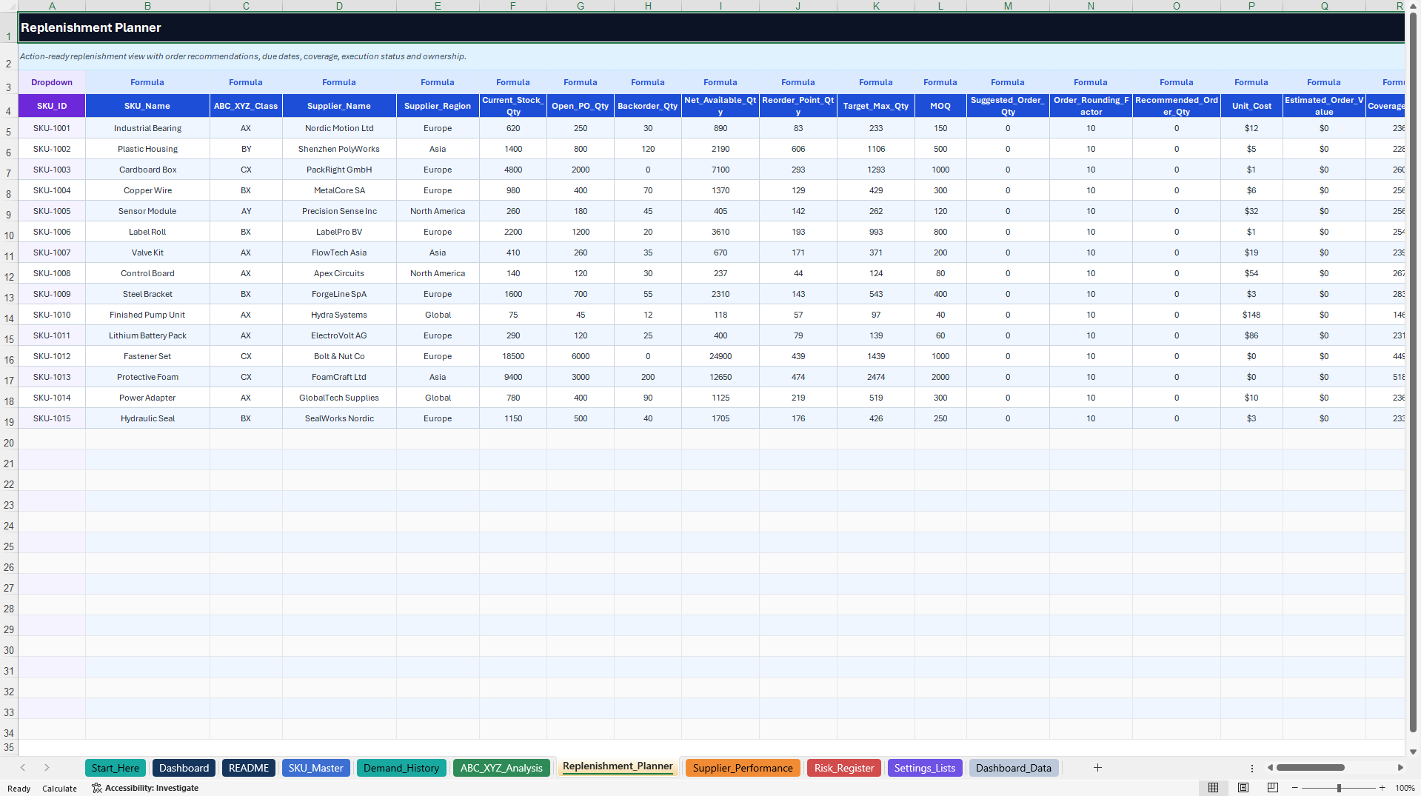Click the horizontal scrollbar thumb
Screen dimensions: 1421x796
pos(1311,768)
